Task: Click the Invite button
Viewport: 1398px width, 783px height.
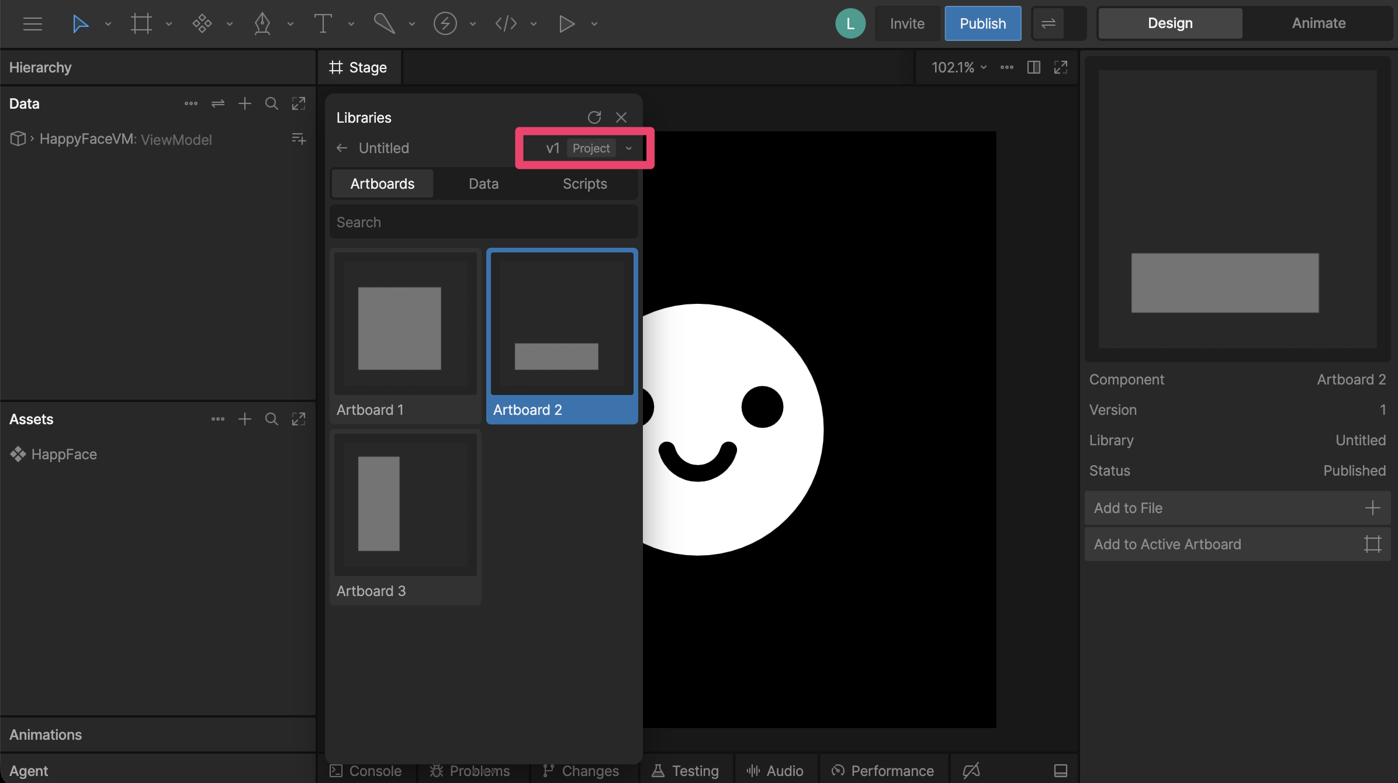Action: [907, 23]
